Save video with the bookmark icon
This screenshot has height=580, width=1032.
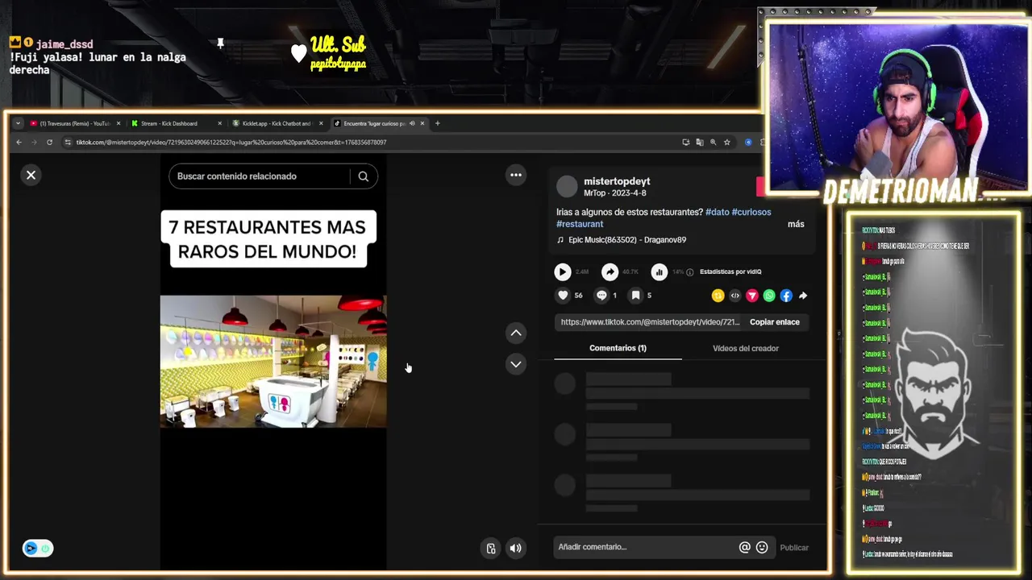635,296
